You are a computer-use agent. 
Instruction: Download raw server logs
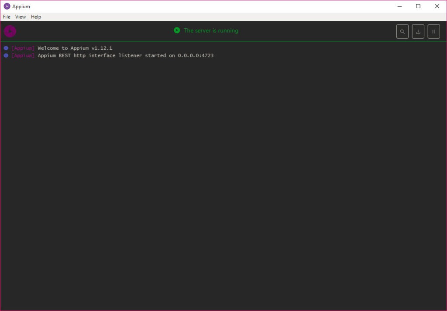(418, 32)
